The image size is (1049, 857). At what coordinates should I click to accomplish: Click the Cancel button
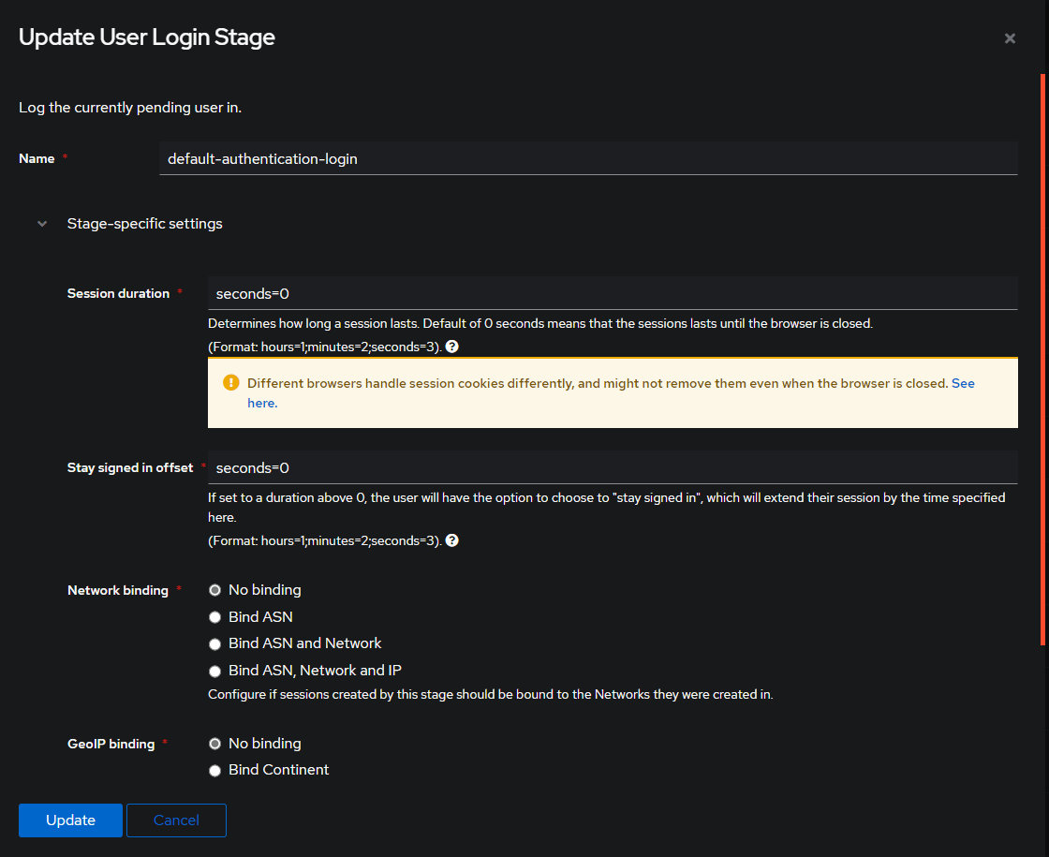pyautogui.click(x=176, y=820)
